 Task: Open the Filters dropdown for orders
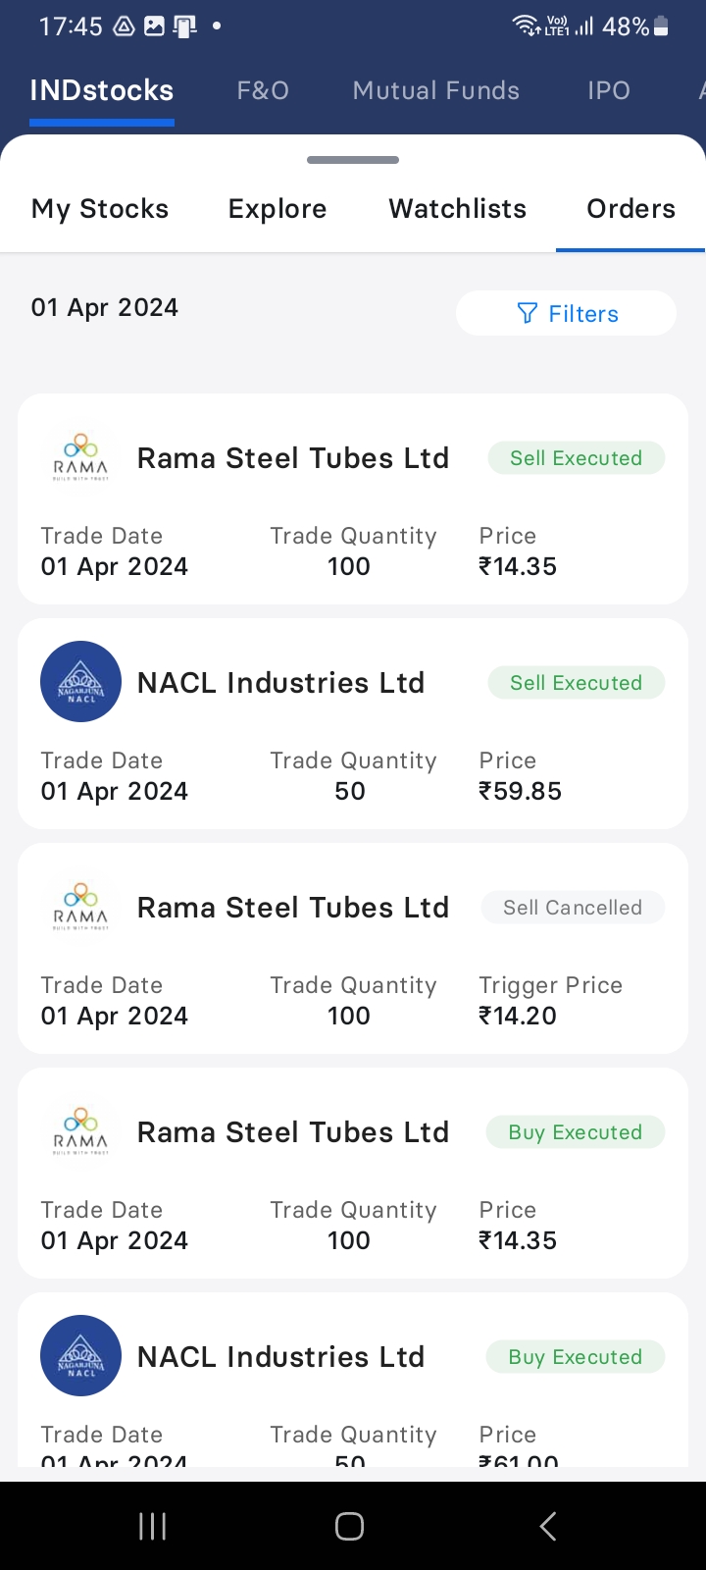(567, 314)
